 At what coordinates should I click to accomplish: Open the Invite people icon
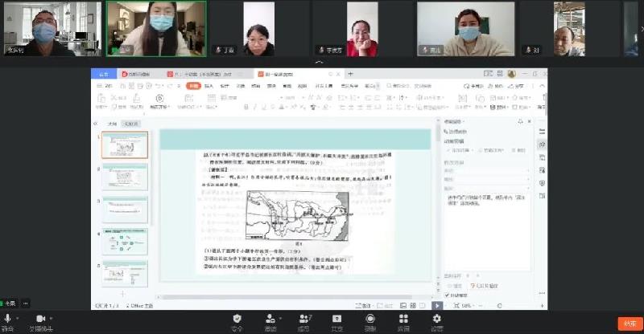(270, 319)
